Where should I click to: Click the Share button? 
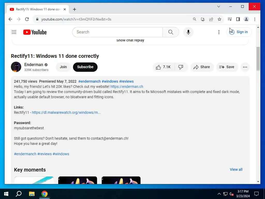[202, 67]
